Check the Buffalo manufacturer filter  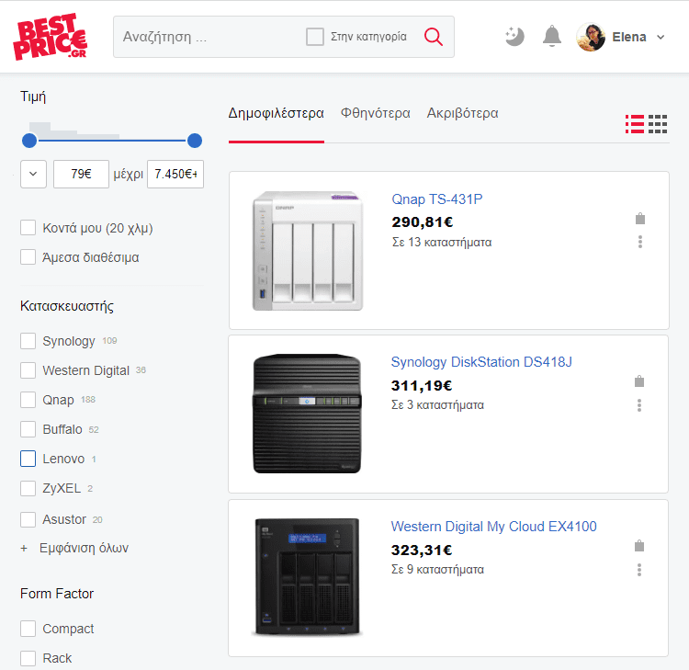tap(28, 429)
